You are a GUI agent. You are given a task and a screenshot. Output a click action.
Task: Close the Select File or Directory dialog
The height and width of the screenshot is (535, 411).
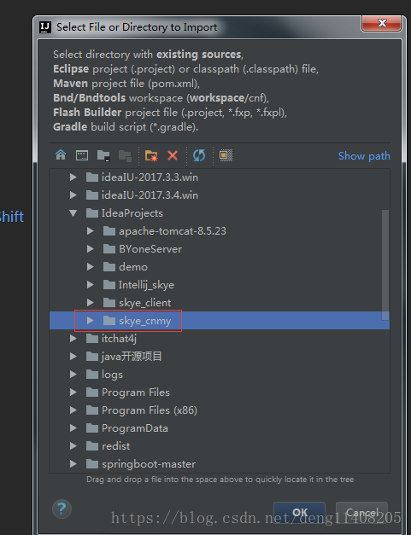[382, 24]
